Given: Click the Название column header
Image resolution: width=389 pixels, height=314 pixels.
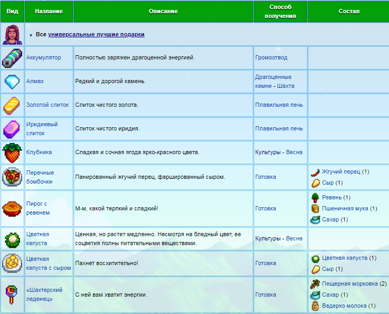Looking at the screenshot, I should click(x=49, y=12).
